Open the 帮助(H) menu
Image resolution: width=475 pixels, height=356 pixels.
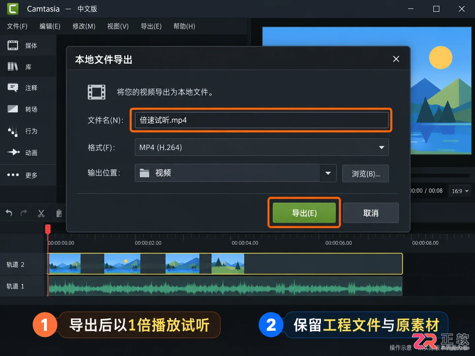(184, 26)
